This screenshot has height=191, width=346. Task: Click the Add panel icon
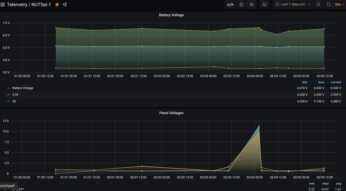(230, 5)
